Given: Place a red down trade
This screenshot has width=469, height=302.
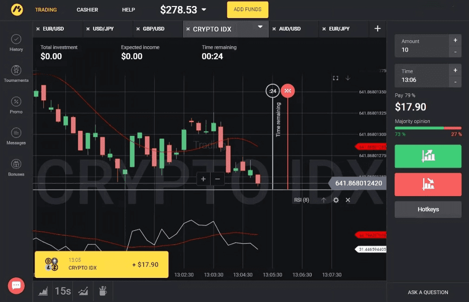Looking at the screenshot, I should click(428, 185).
